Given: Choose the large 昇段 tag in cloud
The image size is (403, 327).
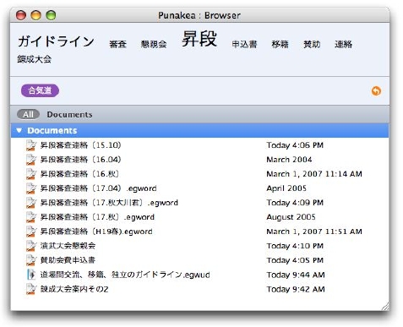Looking at the screenshot, I should click(199, 39).
